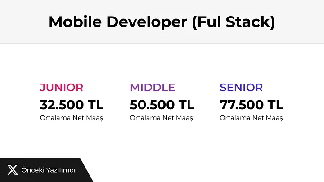Click the TL currency after 32.500
The image size is (324, 182).
click(x=96, y=105)
